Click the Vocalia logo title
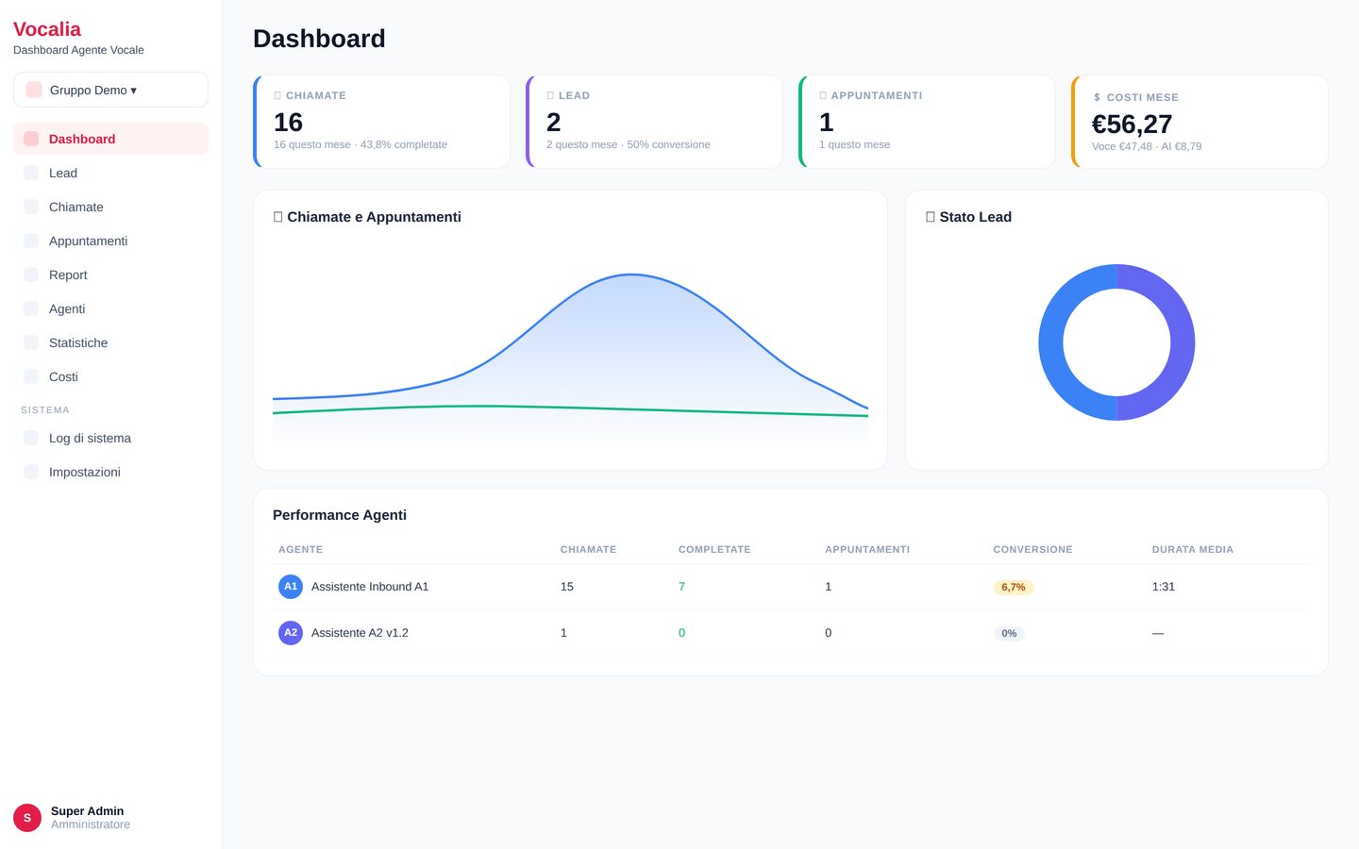This screenshot has width=1359, height=849. click(47, 29)
